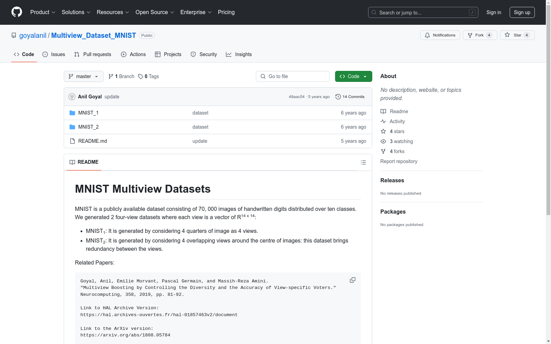Click Anil Goyal's avatar
This screenshot has width=551, height=344.
pos(72,97)
